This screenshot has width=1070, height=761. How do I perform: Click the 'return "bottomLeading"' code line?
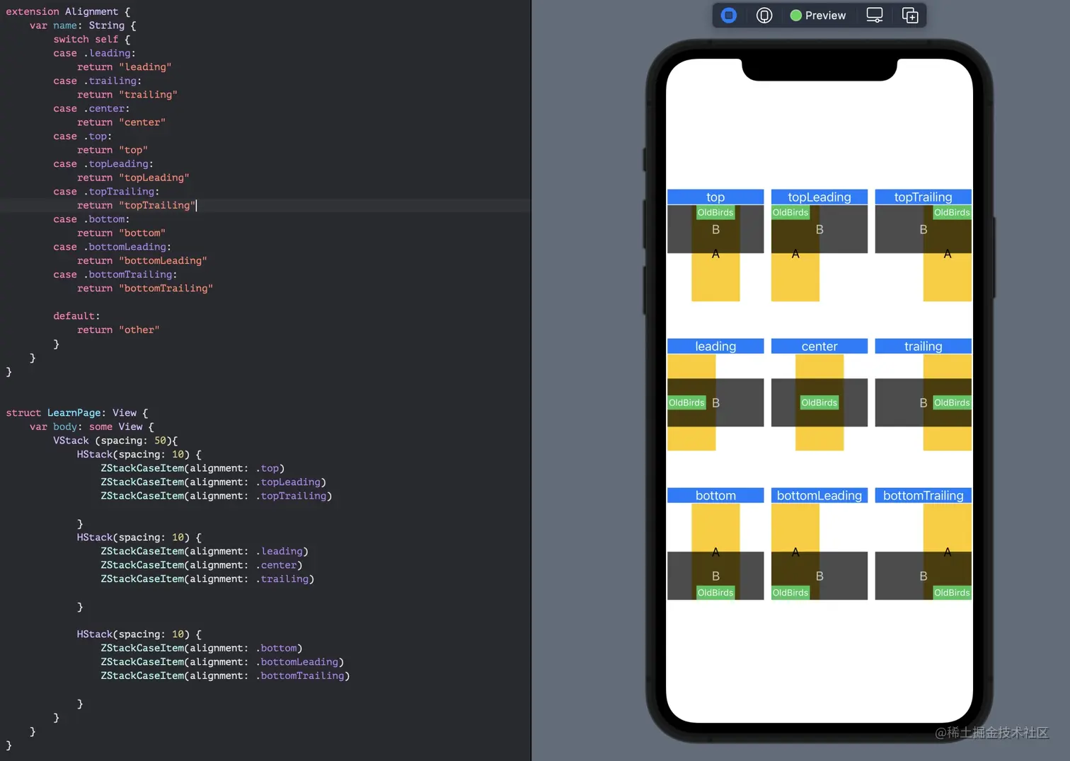click(142, 260)
